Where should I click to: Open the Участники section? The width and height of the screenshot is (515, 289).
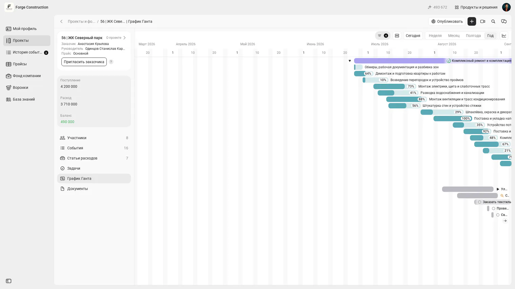point(94,138)
